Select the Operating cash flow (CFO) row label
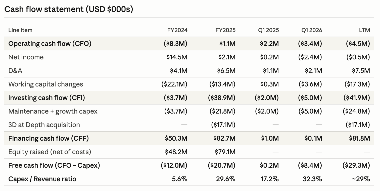The height and width of the screenshot is (191, 380). pos(50,44)
